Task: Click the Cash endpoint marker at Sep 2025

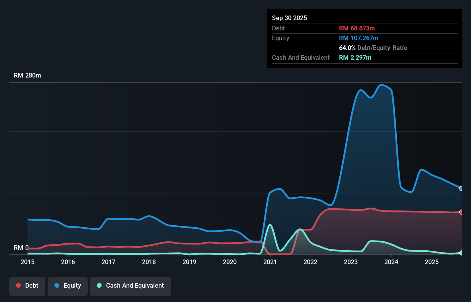Action: [x=461, y=253]
